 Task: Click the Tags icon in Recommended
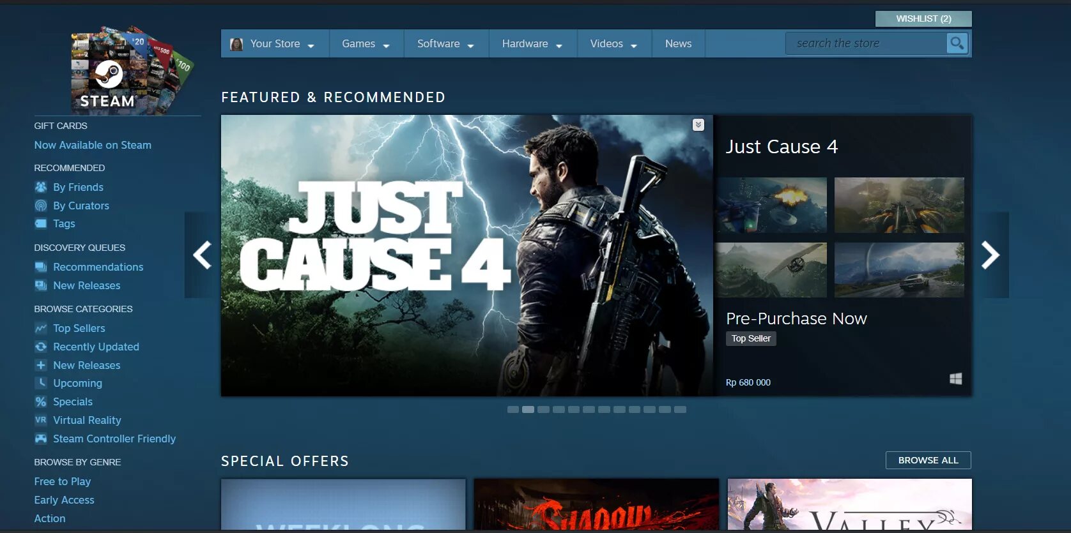tap(41, 223)
